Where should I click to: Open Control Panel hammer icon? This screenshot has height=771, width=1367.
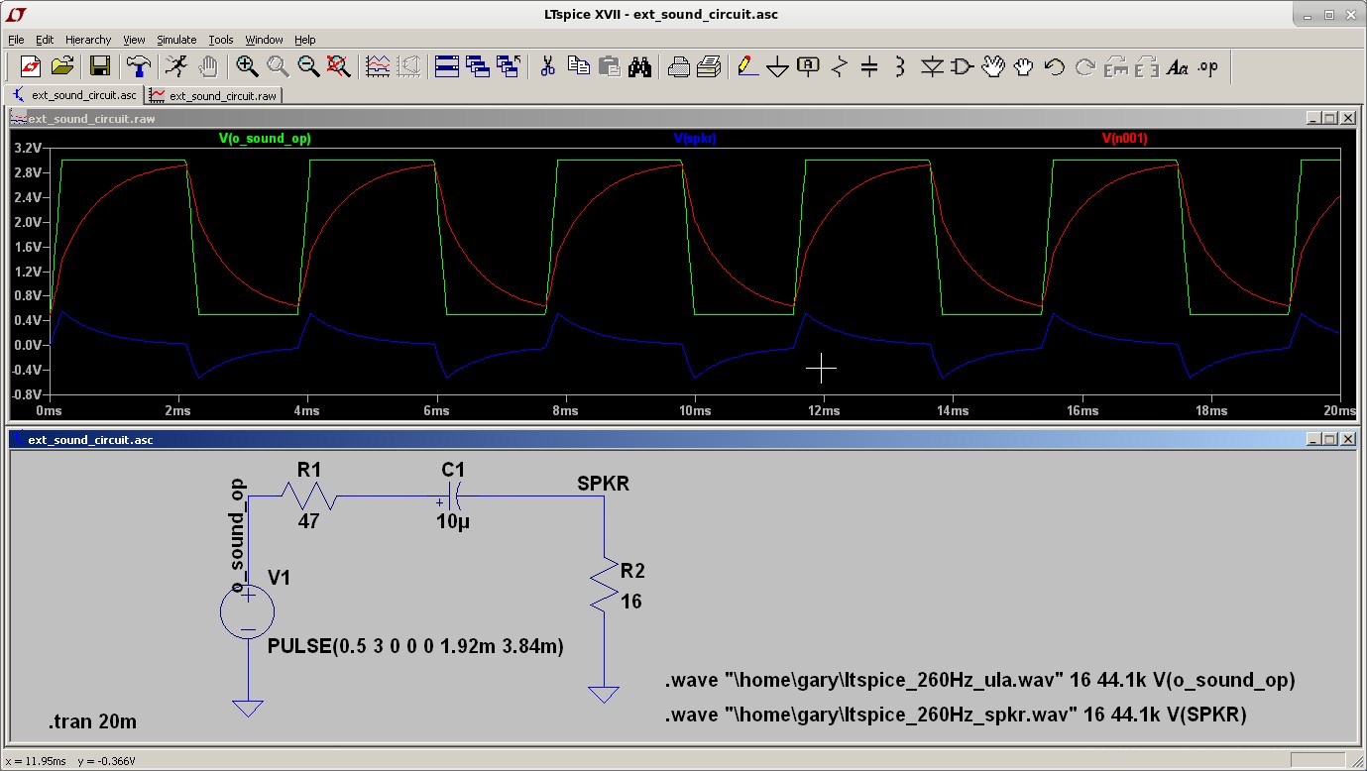138,66
